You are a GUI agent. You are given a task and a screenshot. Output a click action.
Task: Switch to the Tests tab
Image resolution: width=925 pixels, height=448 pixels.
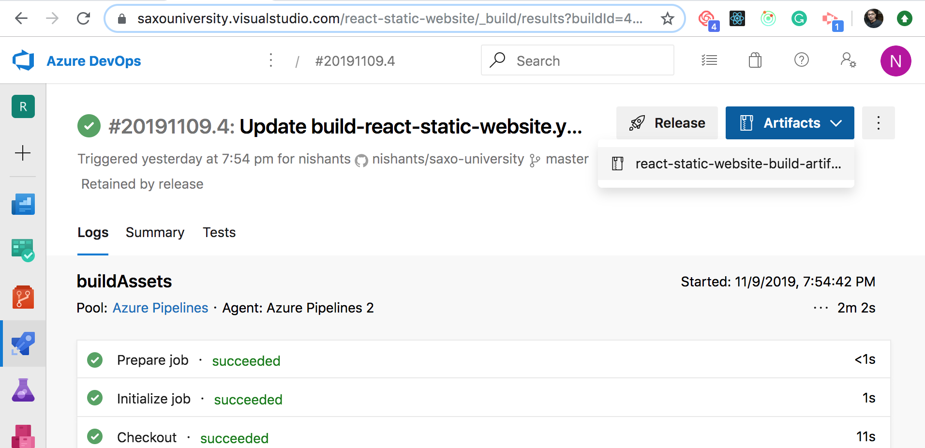219,233
